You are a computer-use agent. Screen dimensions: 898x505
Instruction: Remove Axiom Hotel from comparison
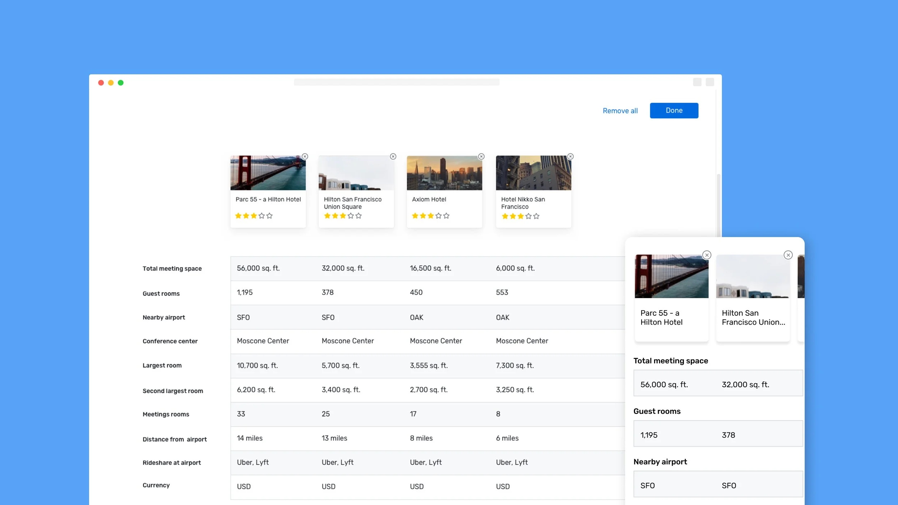pos(481,157)
